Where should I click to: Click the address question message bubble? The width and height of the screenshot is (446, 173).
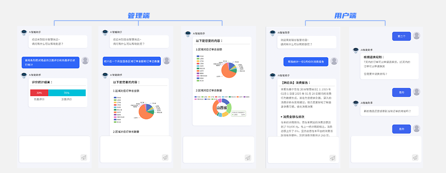390,111
